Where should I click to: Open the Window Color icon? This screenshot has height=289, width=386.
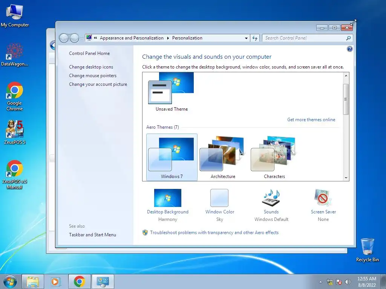(219, 198)
